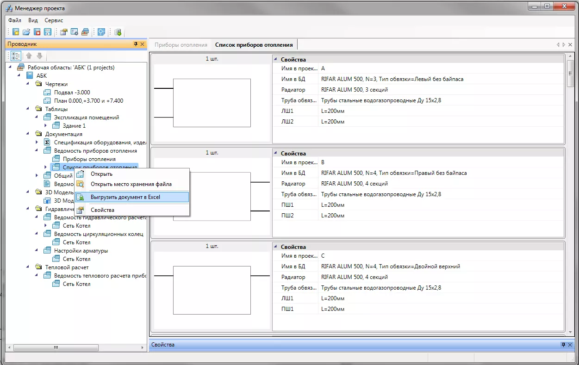The height and width of the screenshot is (365, 579).
Task: Click the blue square frame toolbar icon
Action: tap(101, 32)
